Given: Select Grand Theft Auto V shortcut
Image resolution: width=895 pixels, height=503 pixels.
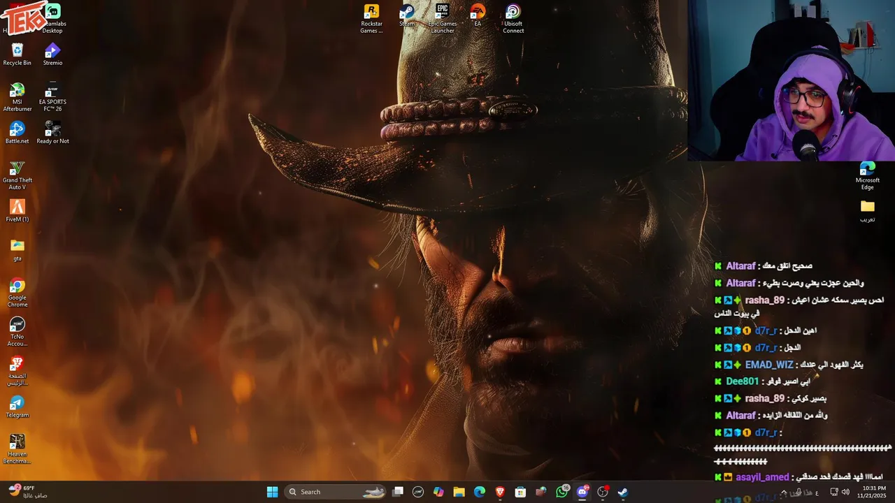Looking at the screenshot, I should pyautogui.click(x=17, y=175).
